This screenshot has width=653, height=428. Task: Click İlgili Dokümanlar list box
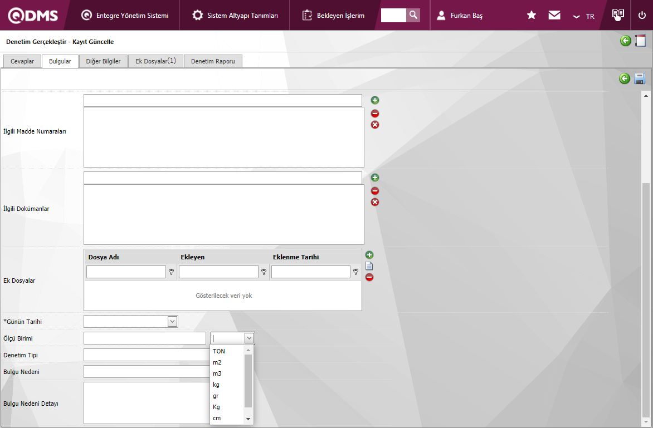tap(223, 215)
